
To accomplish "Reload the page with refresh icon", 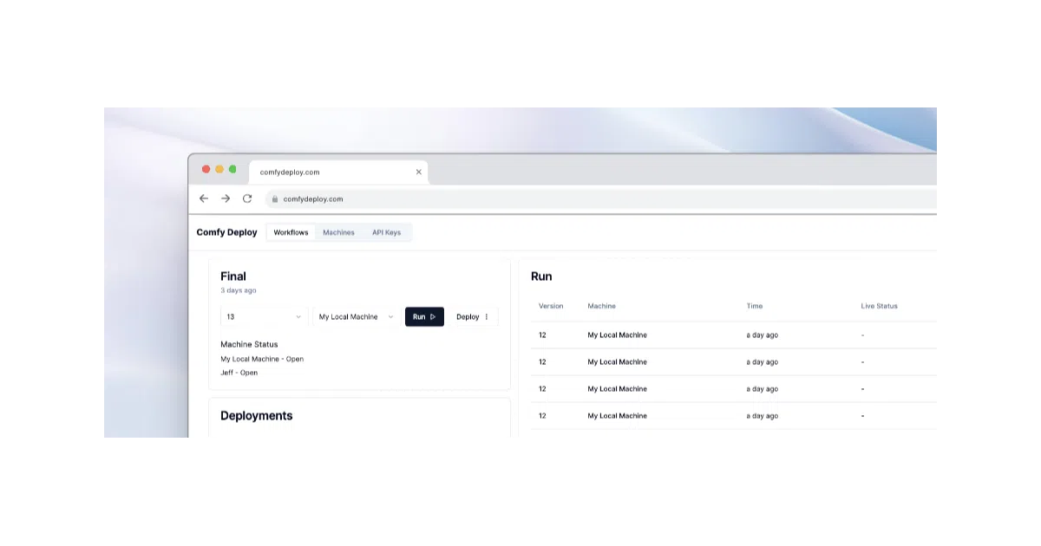I will (247, 198).
